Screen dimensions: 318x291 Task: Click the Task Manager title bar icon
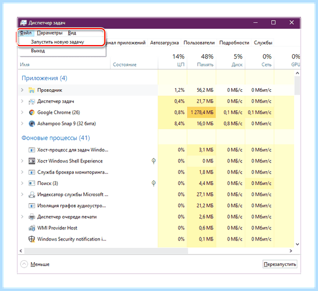pyautogui.click(x=23, y=22)
